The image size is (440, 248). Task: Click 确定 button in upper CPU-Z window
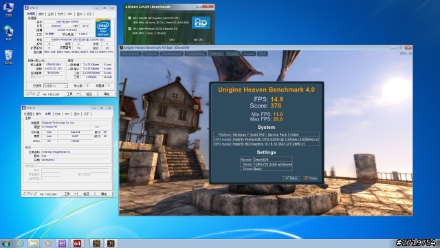click(107, 94)
